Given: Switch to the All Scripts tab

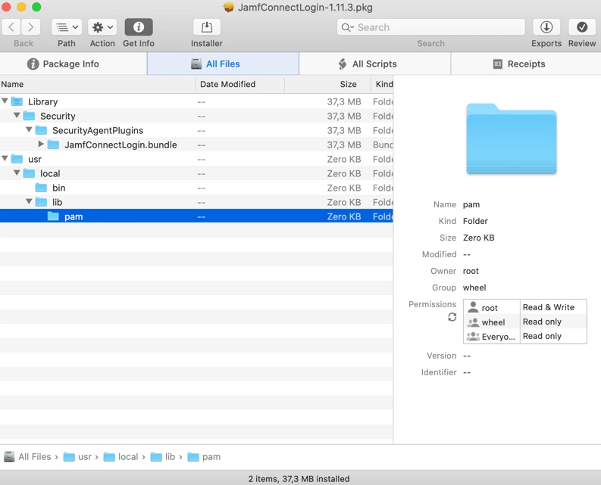Looking at the screenshot, I should (375, 64).
